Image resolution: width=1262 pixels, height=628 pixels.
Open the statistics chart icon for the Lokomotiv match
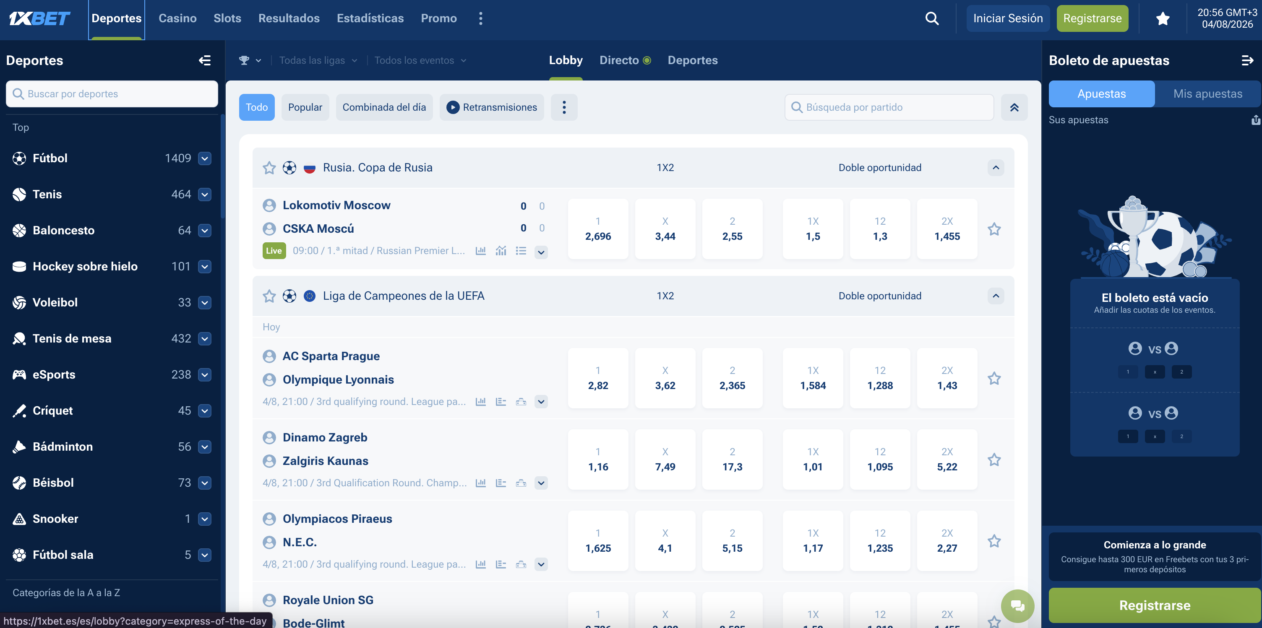pyautogui.click(x=481, y=251)
